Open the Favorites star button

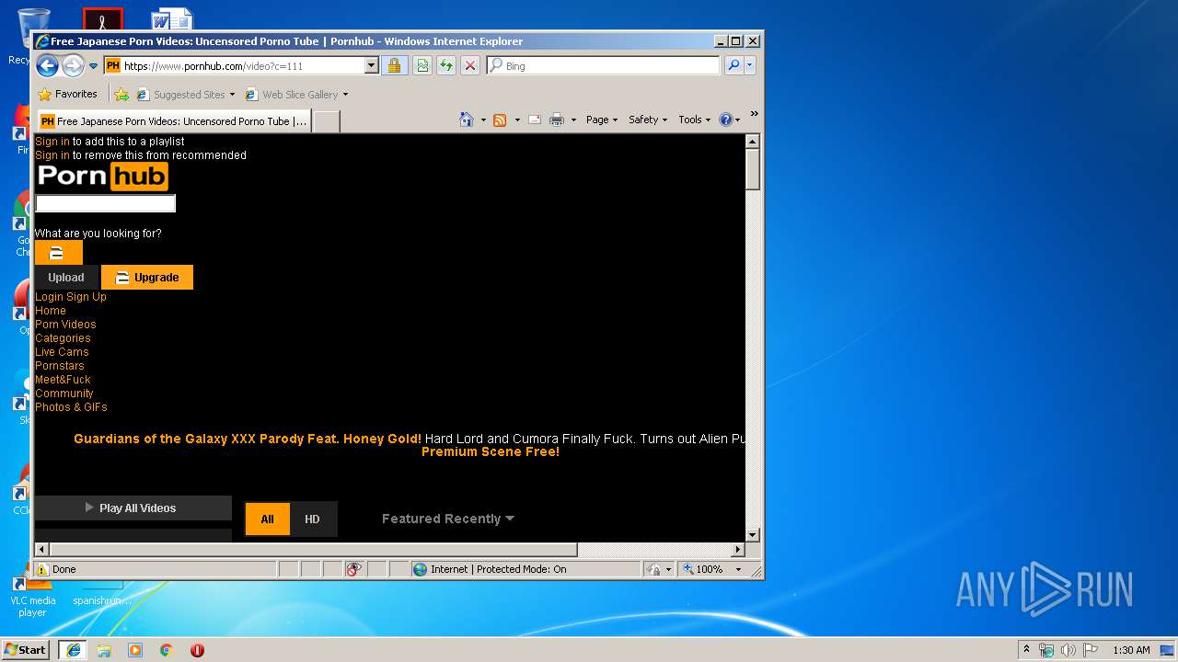(x=67, y=94)
